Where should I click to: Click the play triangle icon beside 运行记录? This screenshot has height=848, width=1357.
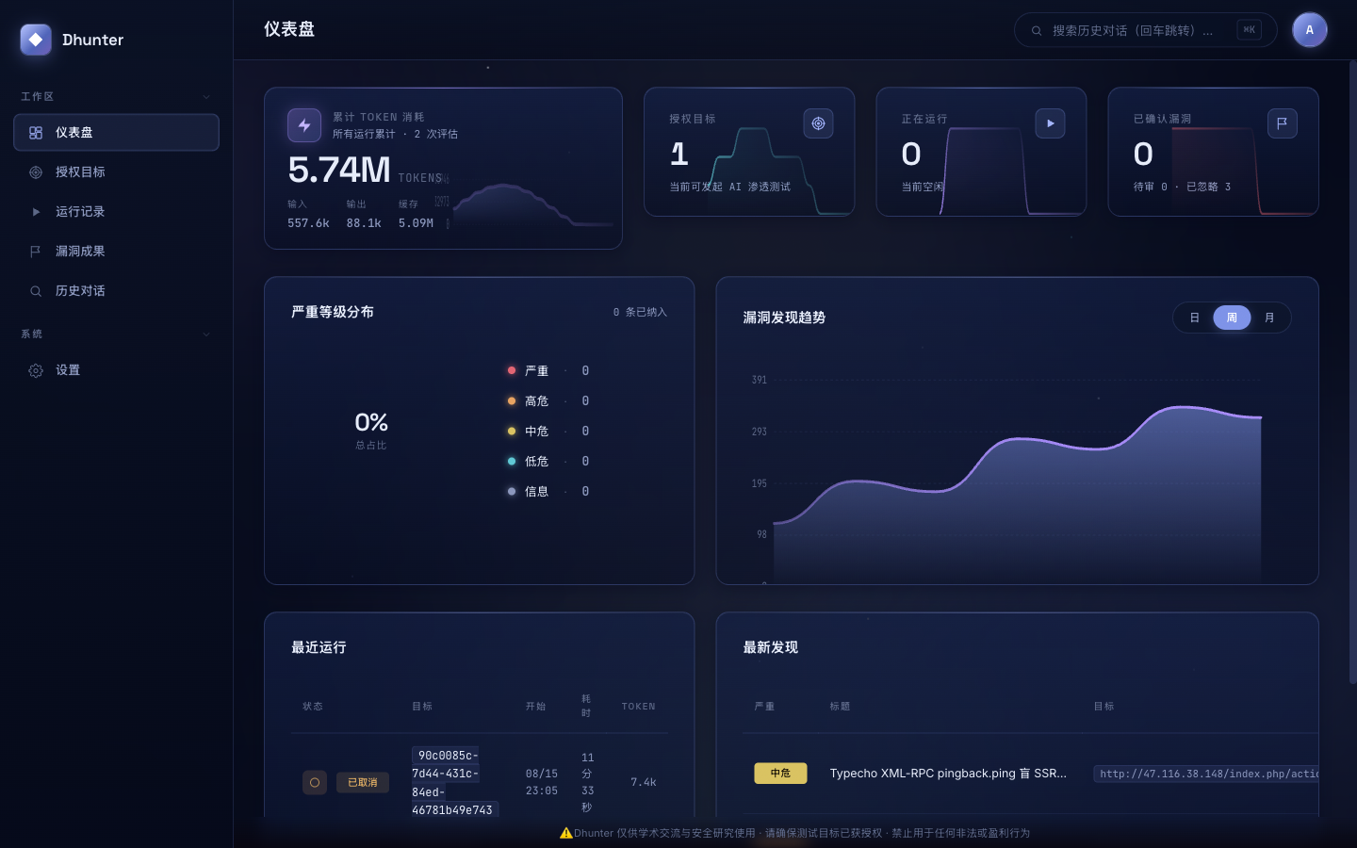(36, 212)
